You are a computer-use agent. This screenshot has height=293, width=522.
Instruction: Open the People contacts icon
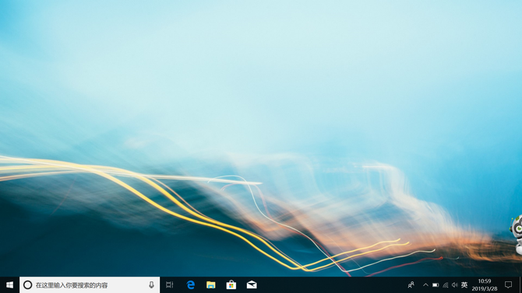(411, 285)
